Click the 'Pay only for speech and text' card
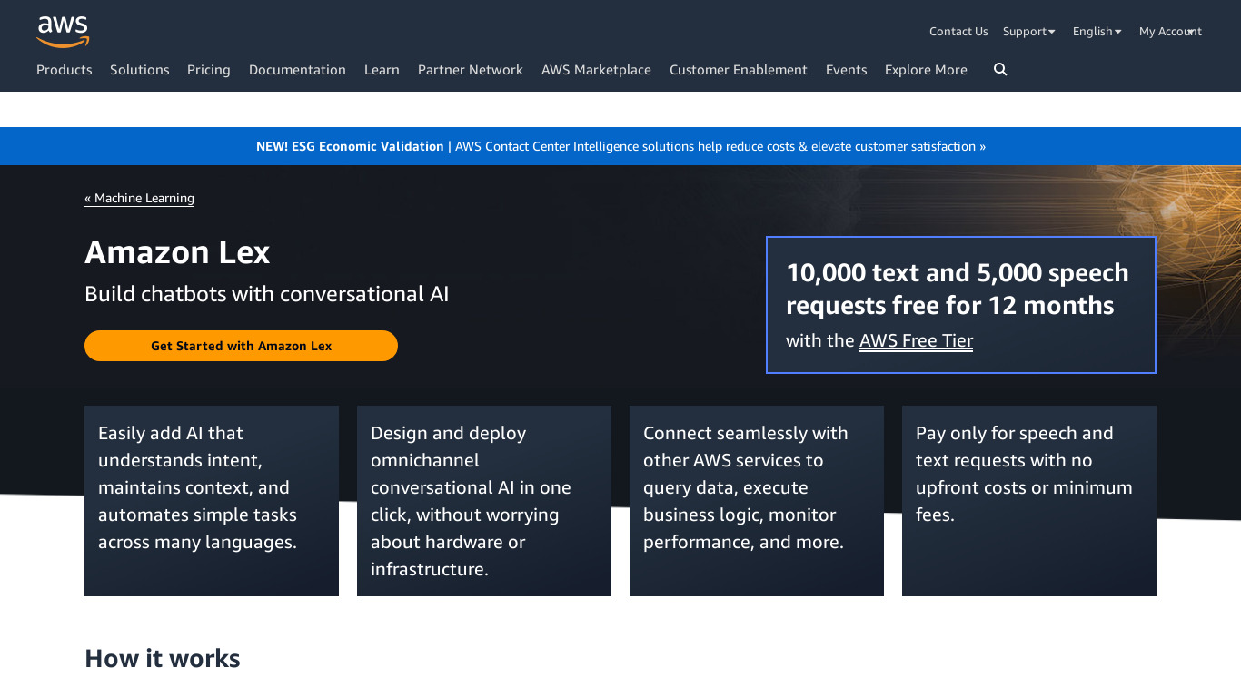The width and height of the screenshot is (1241, 697). (1029, 501)
